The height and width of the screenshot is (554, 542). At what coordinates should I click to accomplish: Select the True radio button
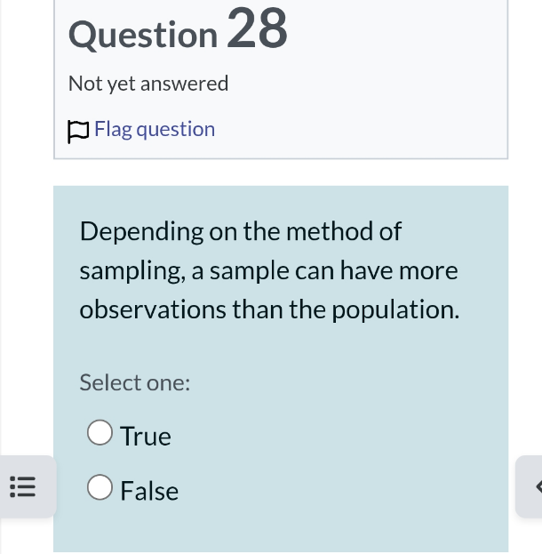pyautogui.click(x=100, y=434)
